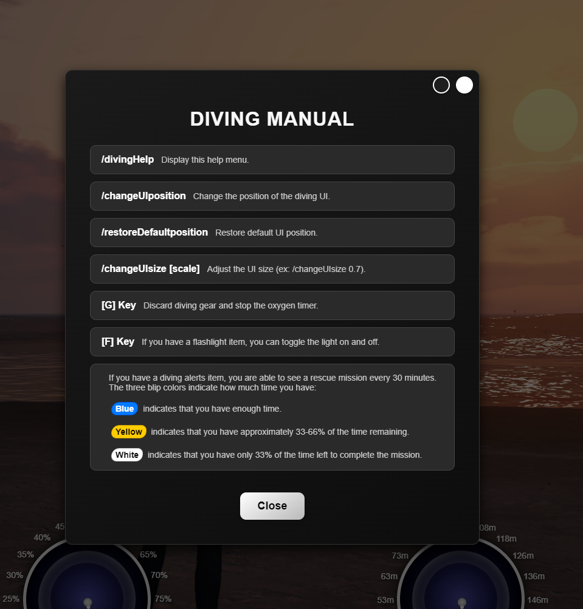
Task: Select the [G] Key discard gear entry
Action: [x=272, y=305]
